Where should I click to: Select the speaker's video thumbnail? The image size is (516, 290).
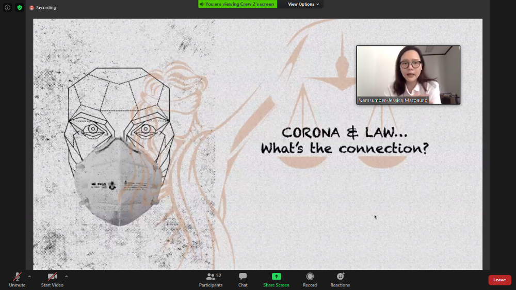(408, 72)
